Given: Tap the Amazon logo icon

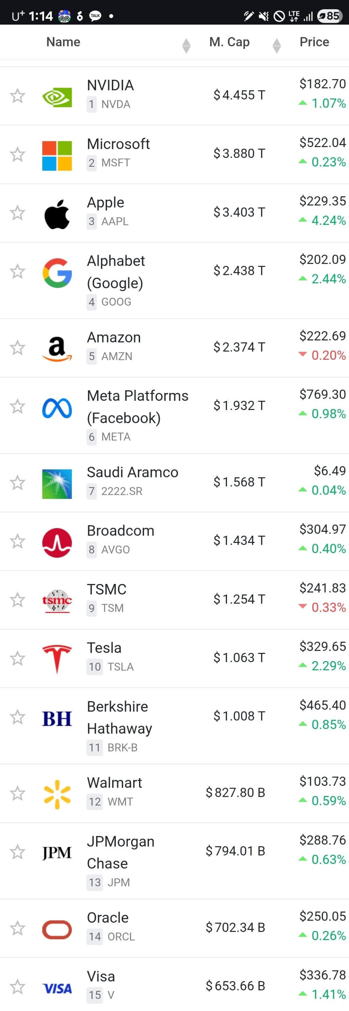Looking at the screenshot, I should 57,349.
